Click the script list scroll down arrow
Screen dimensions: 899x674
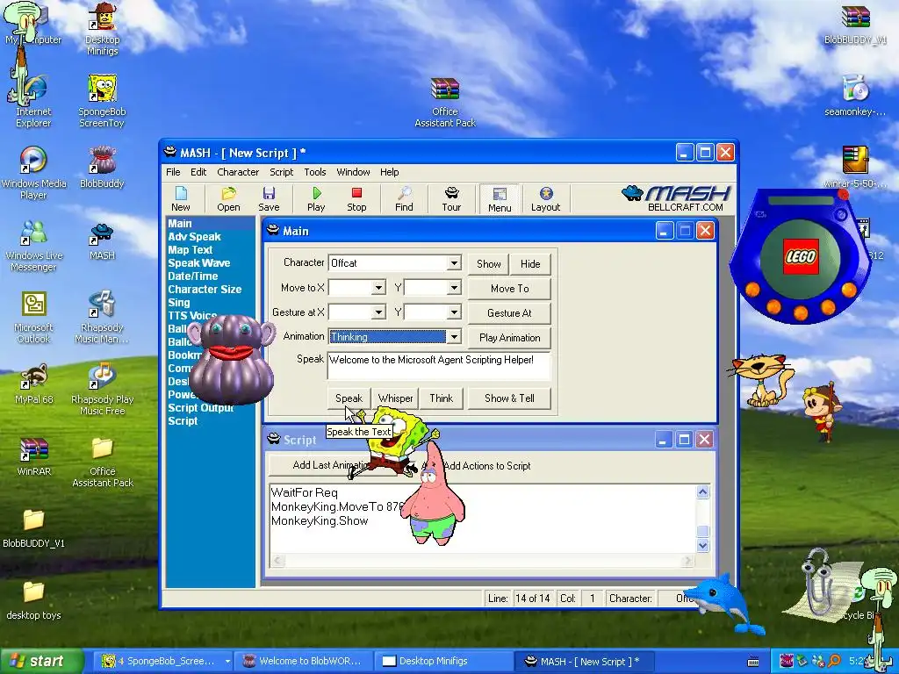[703, 545]
